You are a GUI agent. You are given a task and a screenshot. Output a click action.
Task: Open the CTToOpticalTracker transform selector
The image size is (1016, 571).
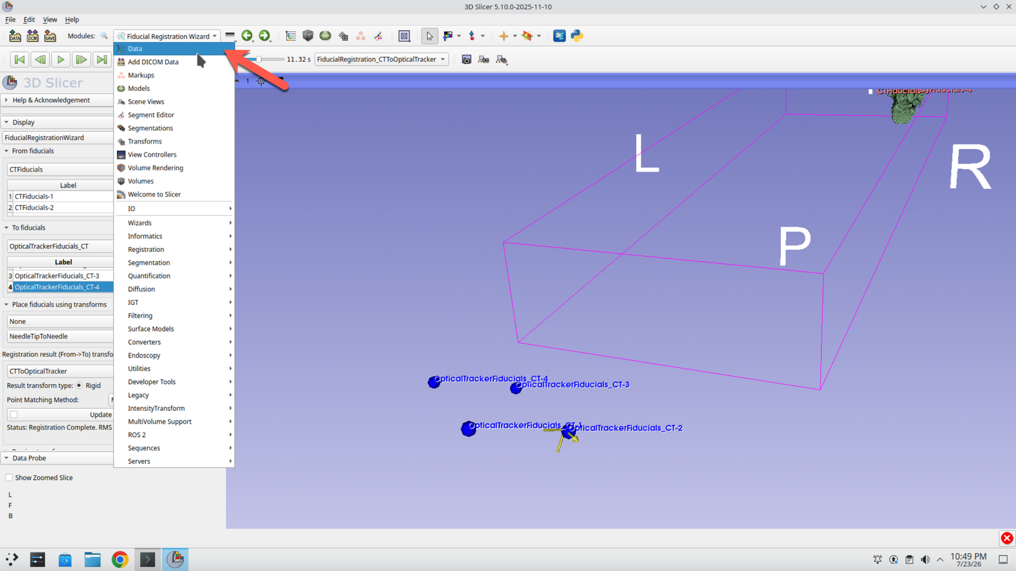(x=60, y=372)
